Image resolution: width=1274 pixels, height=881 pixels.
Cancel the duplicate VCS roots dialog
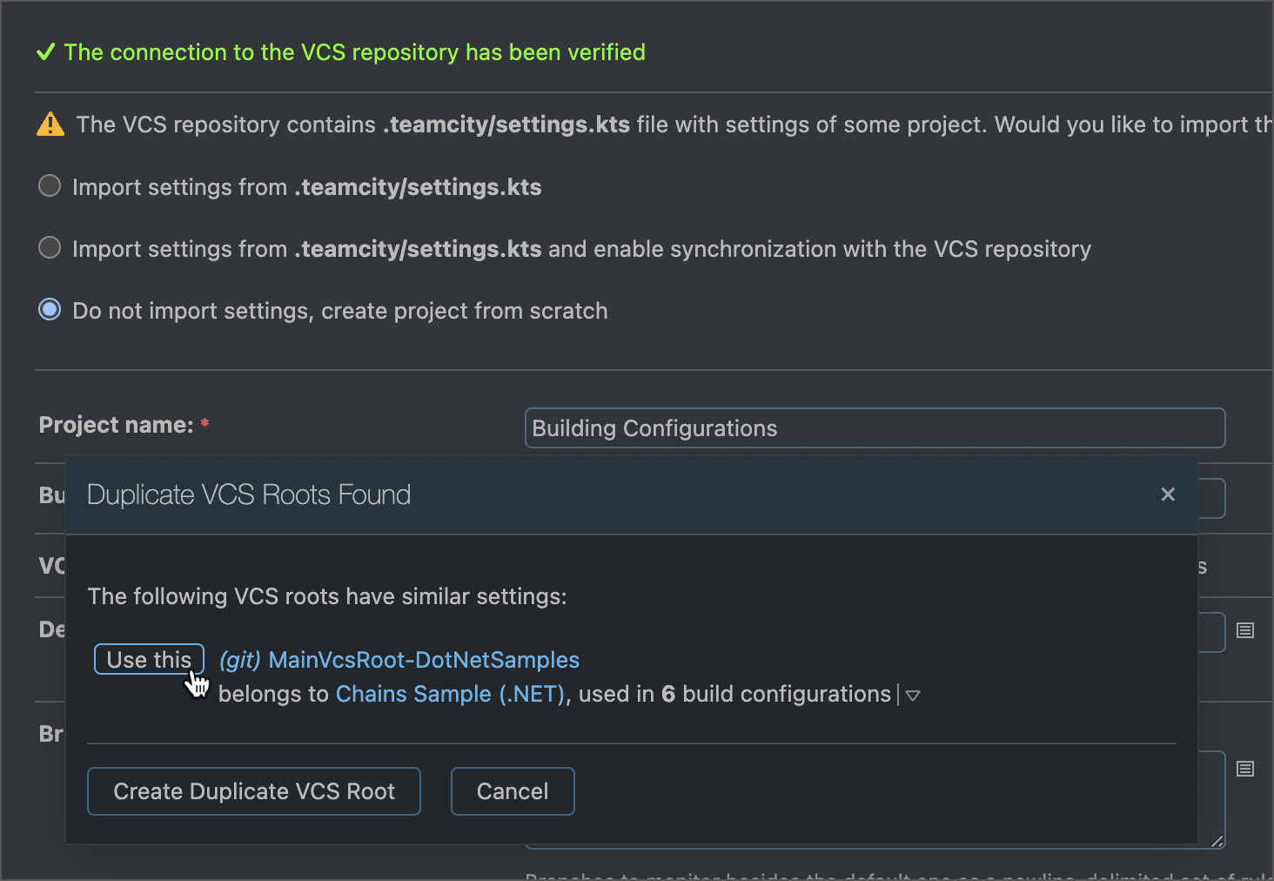click(512, 790)
